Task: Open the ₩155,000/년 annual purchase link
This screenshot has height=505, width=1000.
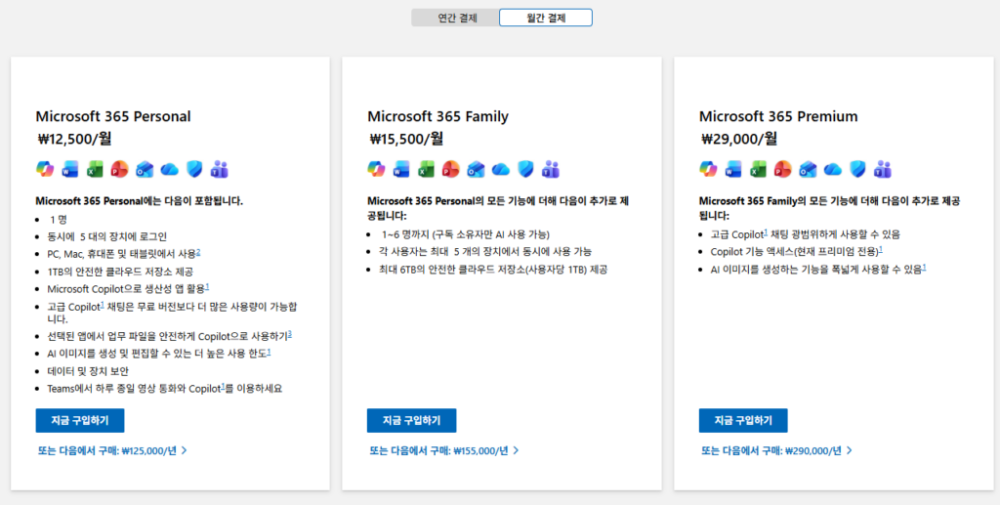Action: click(x=444, y=451)
